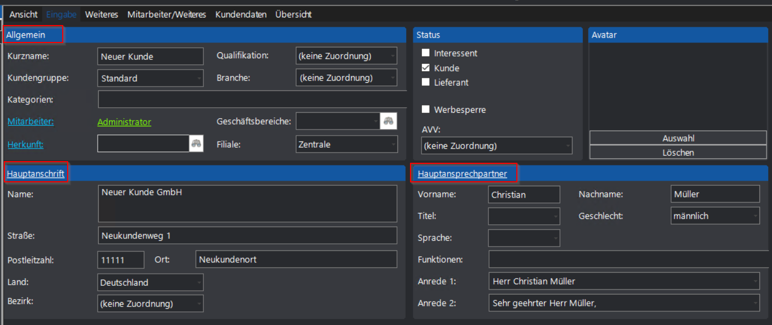
Task: Toggle the Werbesperre checkbox
Action: coord(426,109)
